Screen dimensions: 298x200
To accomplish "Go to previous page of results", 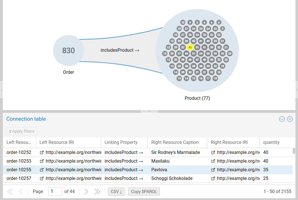I will pyautogui.click(x=21, y=191).
